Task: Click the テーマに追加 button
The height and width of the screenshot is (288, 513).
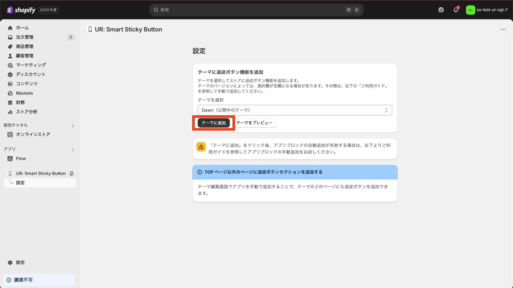Action: (213, 123)
